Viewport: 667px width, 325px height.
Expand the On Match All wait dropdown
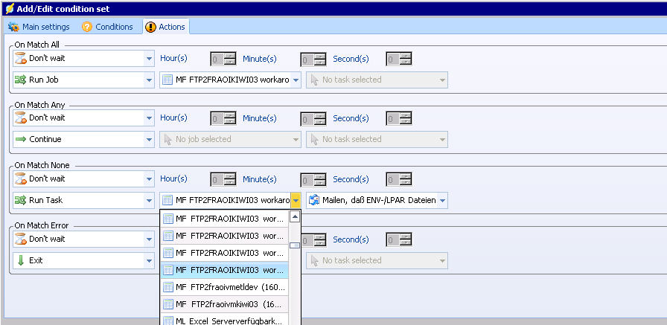[x=147, y=58]
